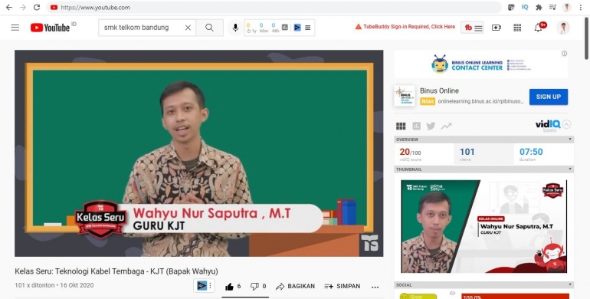Select the vidIQ grid view tab
This screenshot has height=299, width=590.
coord(401,126)
